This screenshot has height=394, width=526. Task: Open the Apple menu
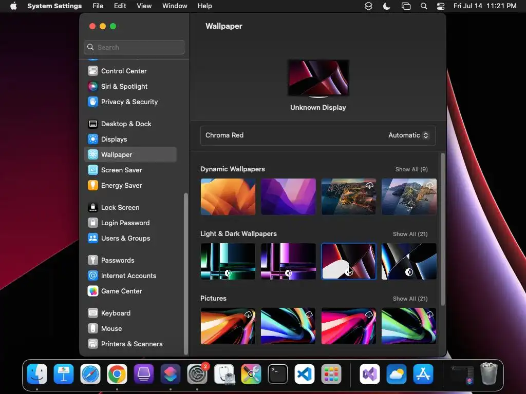[13, 6]
